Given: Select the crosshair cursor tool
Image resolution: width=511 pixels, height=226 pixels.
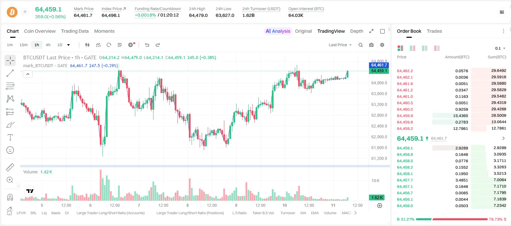Looking at the screenshot, I should [x=10, y=60].
